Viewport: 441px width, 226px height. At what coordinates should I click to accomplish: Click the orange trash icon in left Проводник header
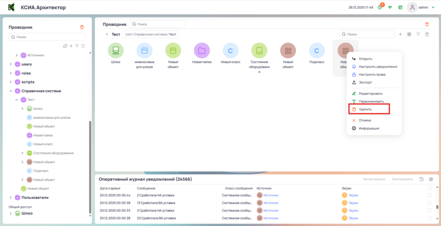82,27
